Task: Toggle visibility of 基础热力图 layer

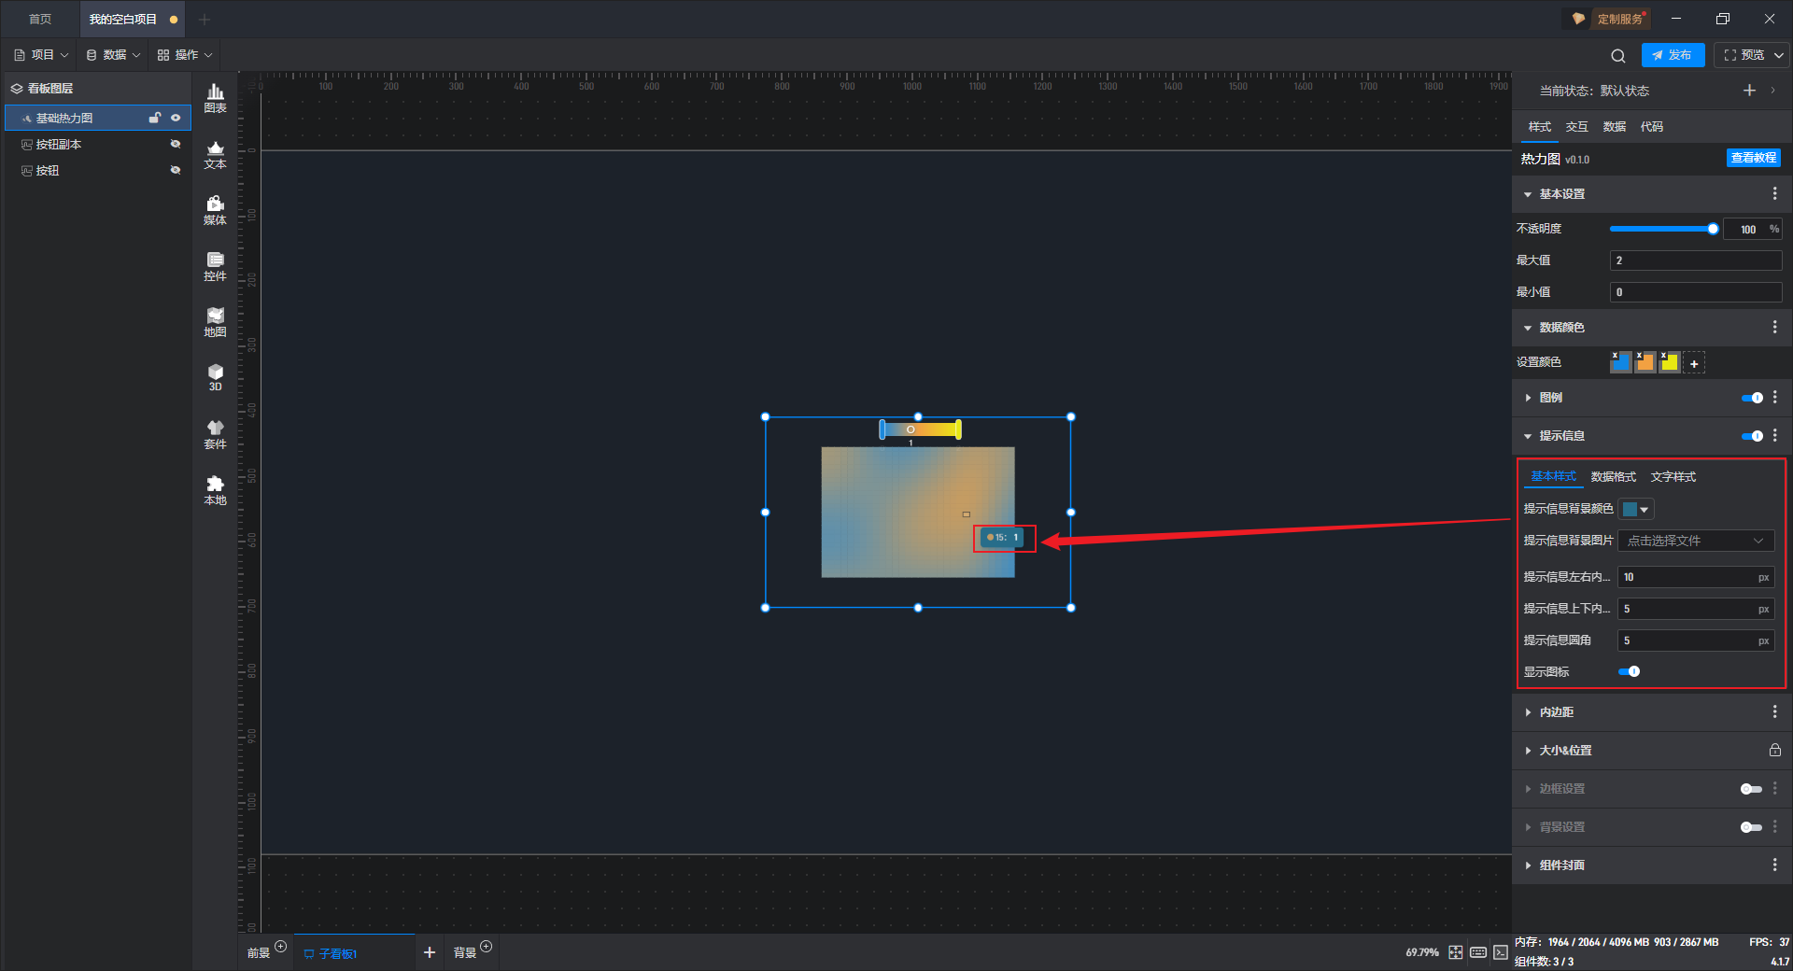Action: pyautogui.click(x=176, y=118)
